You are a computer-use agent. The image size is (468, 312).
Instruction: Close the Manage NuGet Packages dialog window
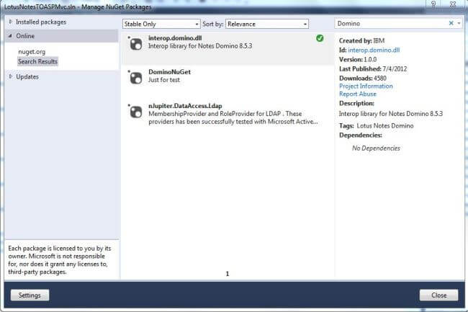coord(453,4)
